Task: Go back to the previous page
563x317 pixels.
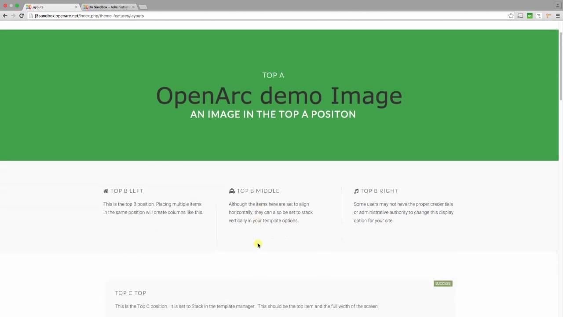Action: [x=5, y=16]
